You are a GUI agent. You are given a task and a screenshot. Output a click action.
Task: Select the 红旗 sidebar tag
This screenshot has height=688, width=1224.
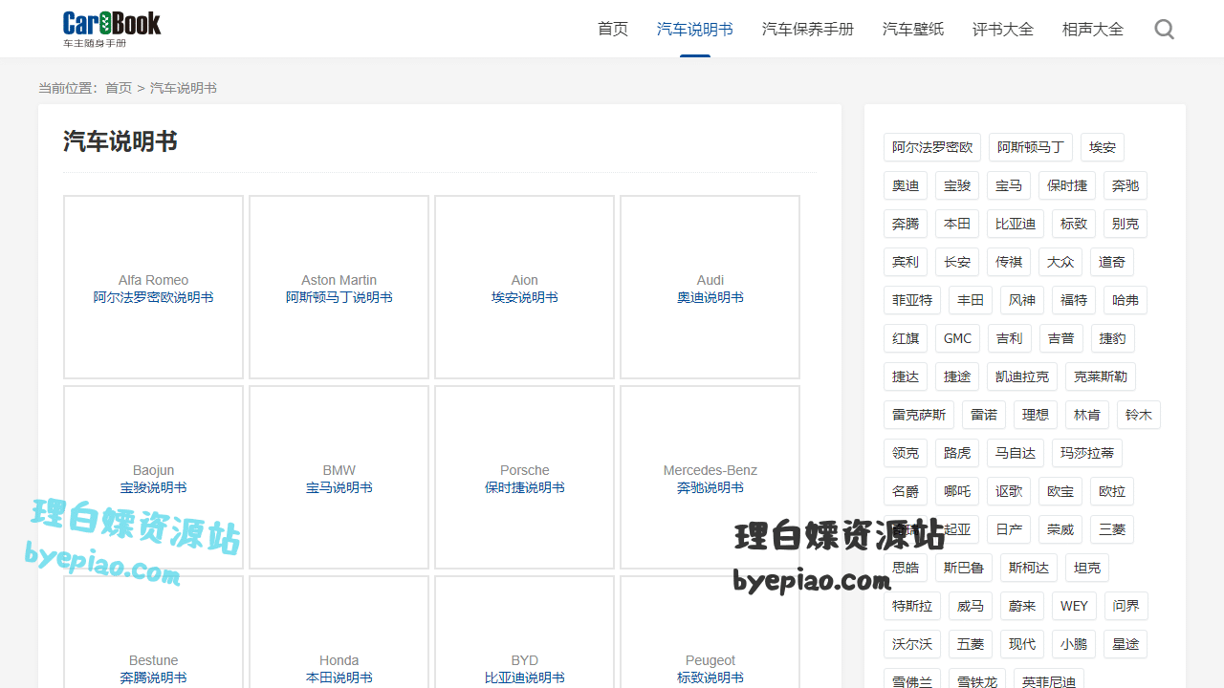tap(906, 338)
